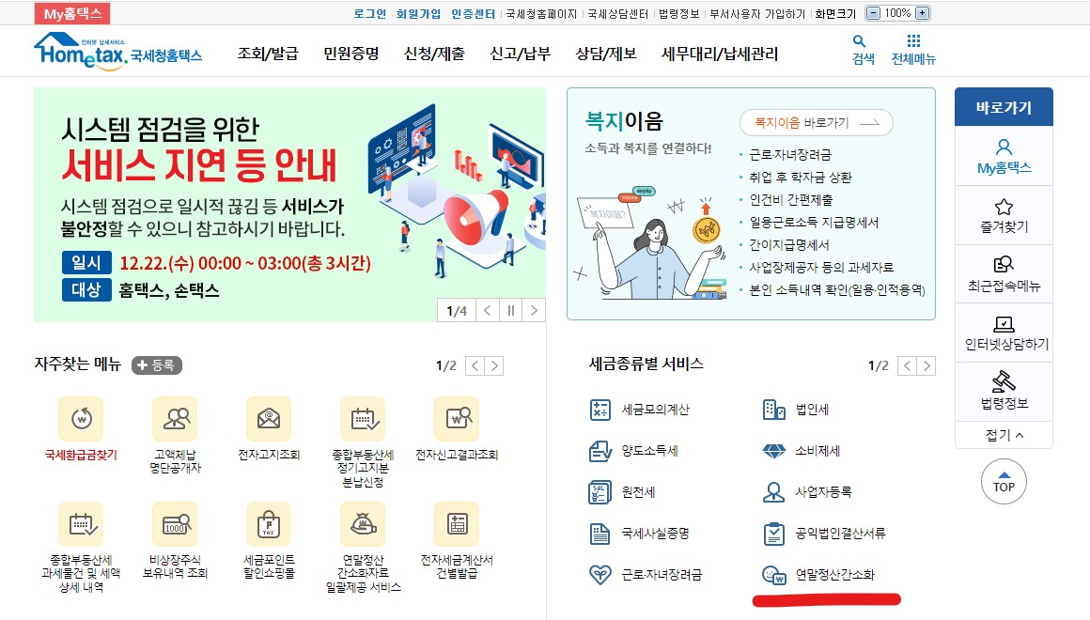Go to next page of 세금종류별 서비스
The height and width of the screenshot is (620, 1090).
point(926,365)
